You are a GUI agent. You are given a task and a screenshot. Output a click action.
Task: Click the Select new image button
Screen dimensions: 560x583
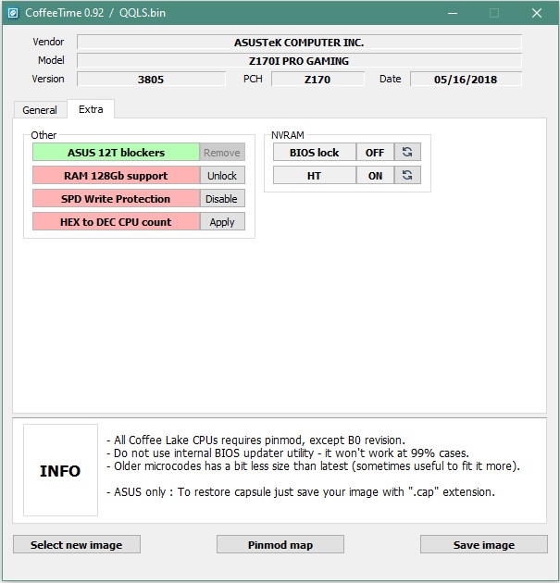(77, 545)
